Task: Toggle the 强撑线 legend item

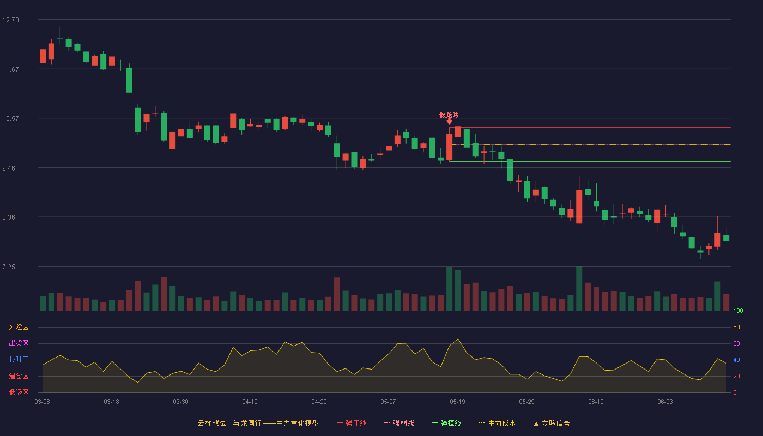Action: coord(446,423)
